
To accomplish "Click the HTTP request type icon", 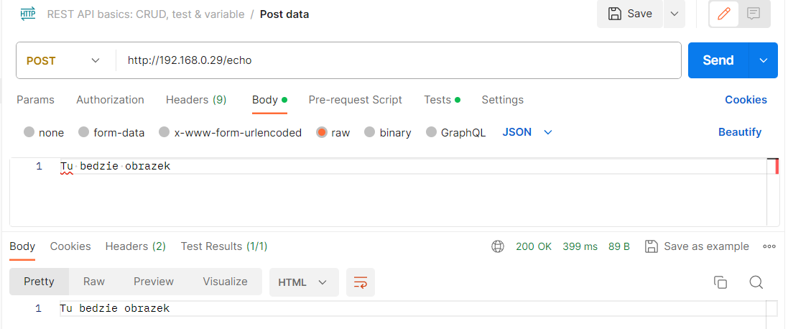I will click(x=28, y=14).
